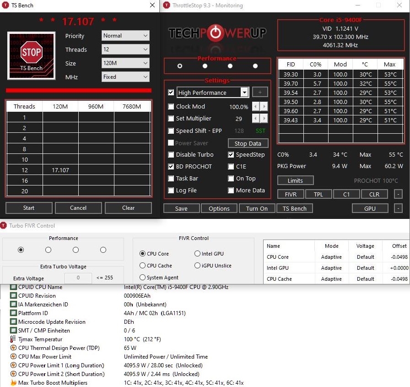Enable the Set Multiplier checkbox
The image size is (410, 387).
pos(171,119)
